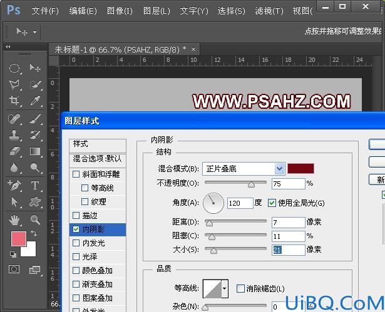Open the 混合模式 dropdown
Screen dimensions: 385x312
[244, 169]
